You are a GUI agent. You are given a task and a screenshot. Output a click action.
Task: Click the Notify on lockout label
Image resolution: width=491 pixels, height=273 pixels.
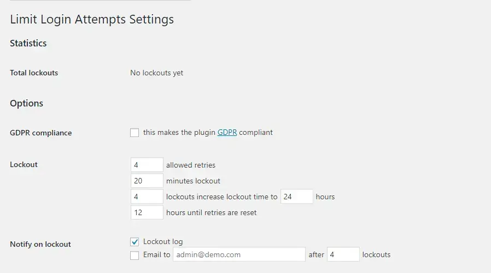[x=40, y=244]
